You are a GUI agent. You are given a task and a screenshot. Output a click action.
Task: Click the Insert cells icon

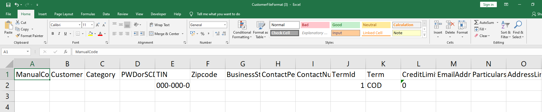tap(438, 25)
